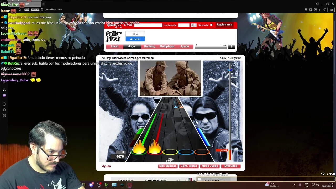Screen dimensions: 336x189
Task: Bookmark page with the heart icon
Action: (325, 10)
